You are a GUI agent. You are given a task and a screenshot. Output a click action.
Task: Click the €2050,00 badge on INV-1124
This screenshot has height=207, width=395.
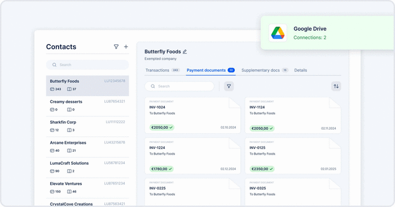[x=262, y=129]
